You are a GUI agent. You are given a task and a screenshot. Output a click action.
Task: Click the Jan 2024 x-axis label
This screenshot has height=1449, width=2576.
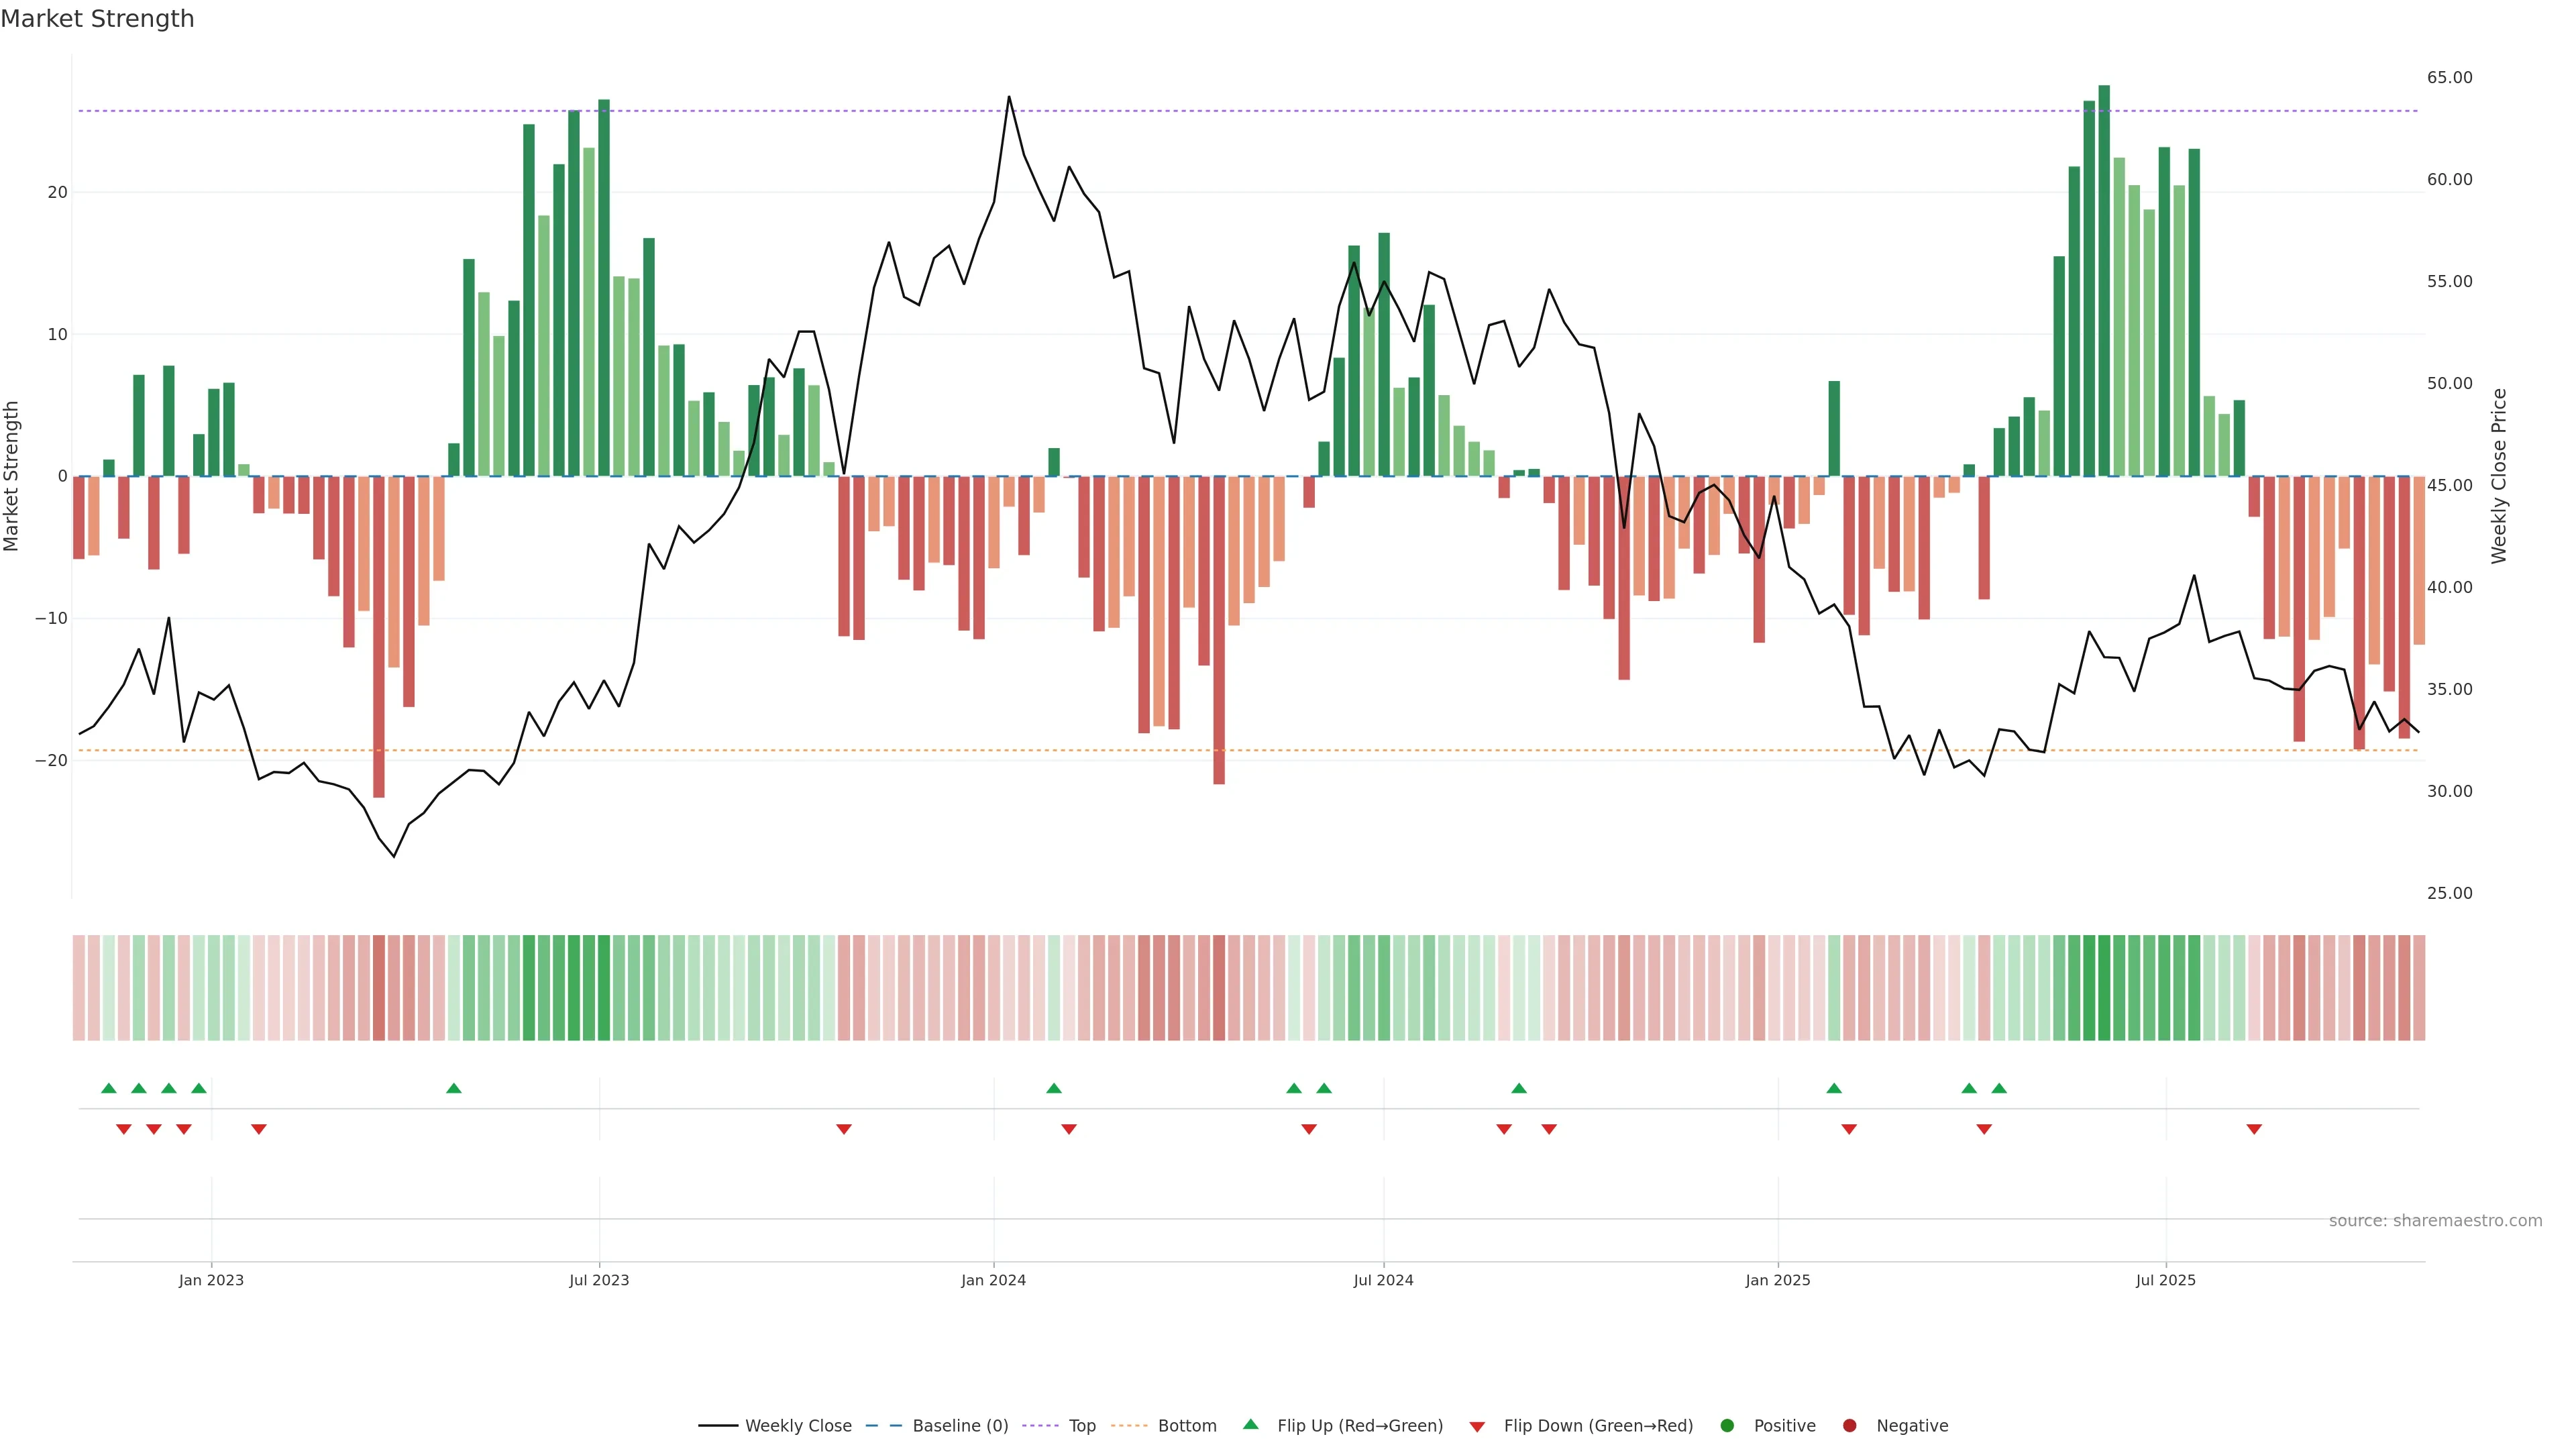tap(993, 1280)
